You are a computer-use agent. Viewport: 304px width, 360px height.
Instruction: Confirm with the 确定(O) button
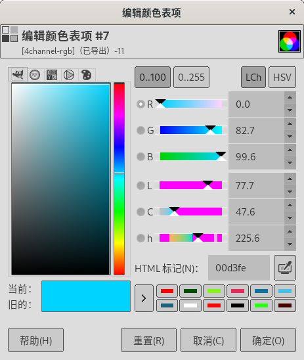[268, 340]
